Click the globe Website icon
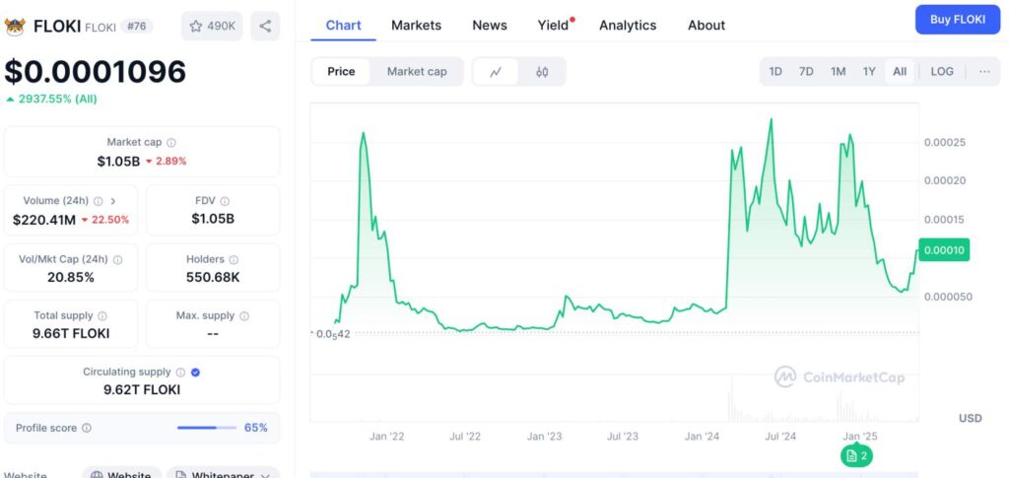 click(x=97, y=476)
